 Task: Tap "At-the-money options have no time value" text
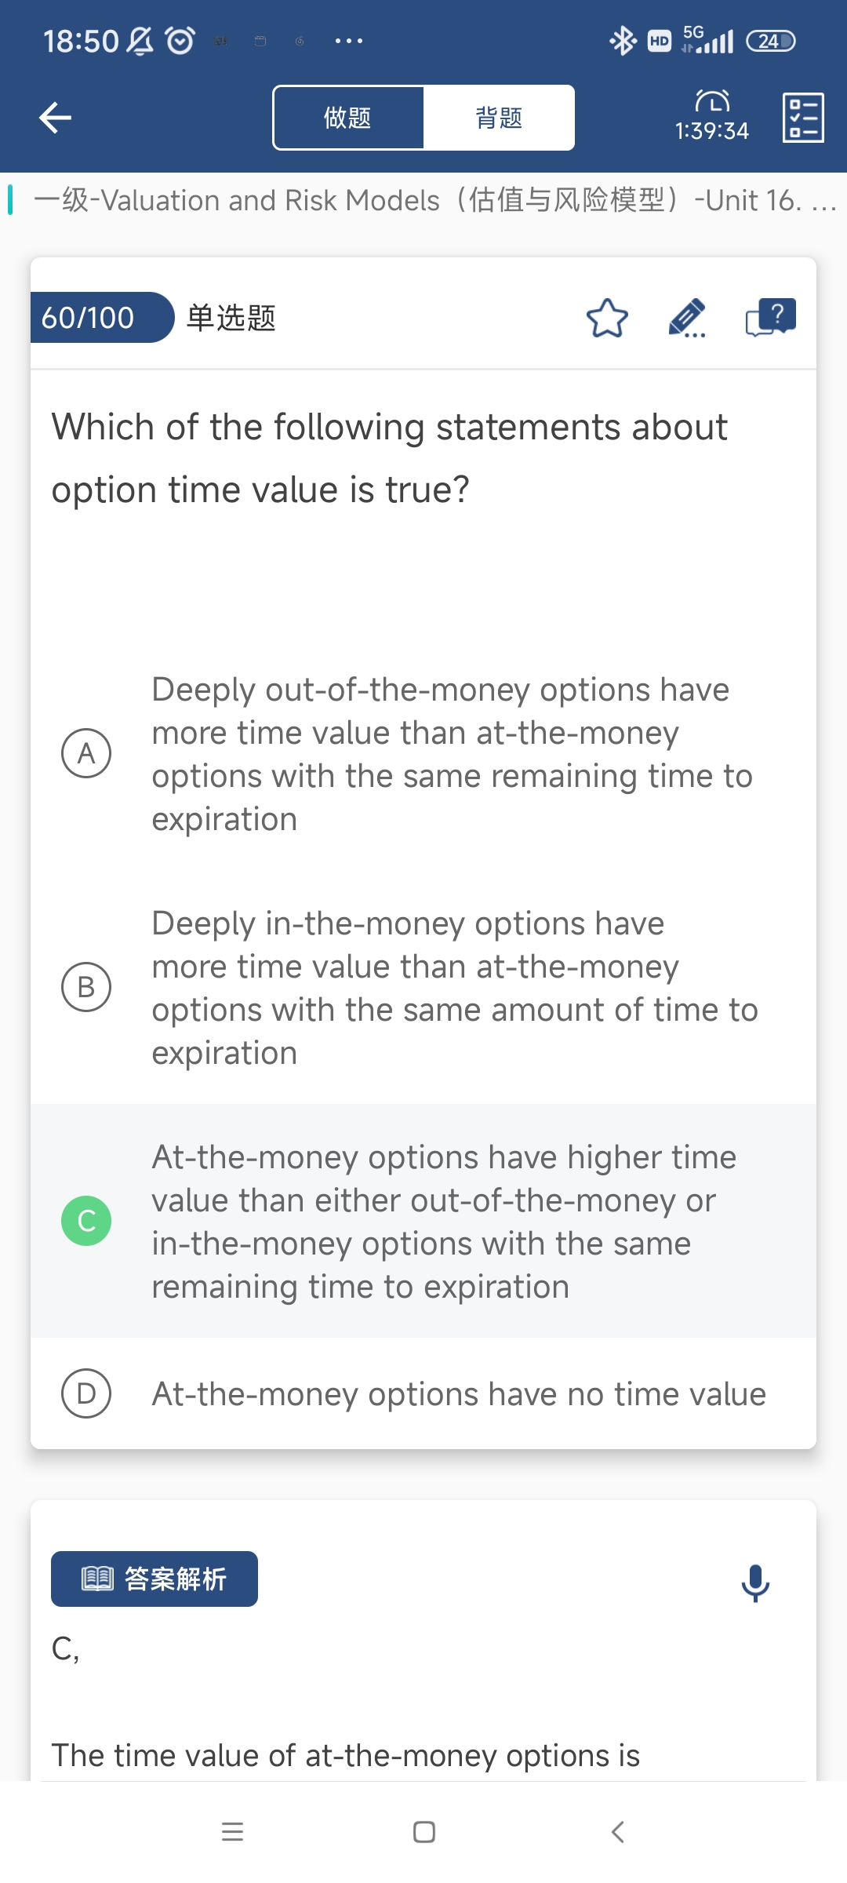point(459,1394)
